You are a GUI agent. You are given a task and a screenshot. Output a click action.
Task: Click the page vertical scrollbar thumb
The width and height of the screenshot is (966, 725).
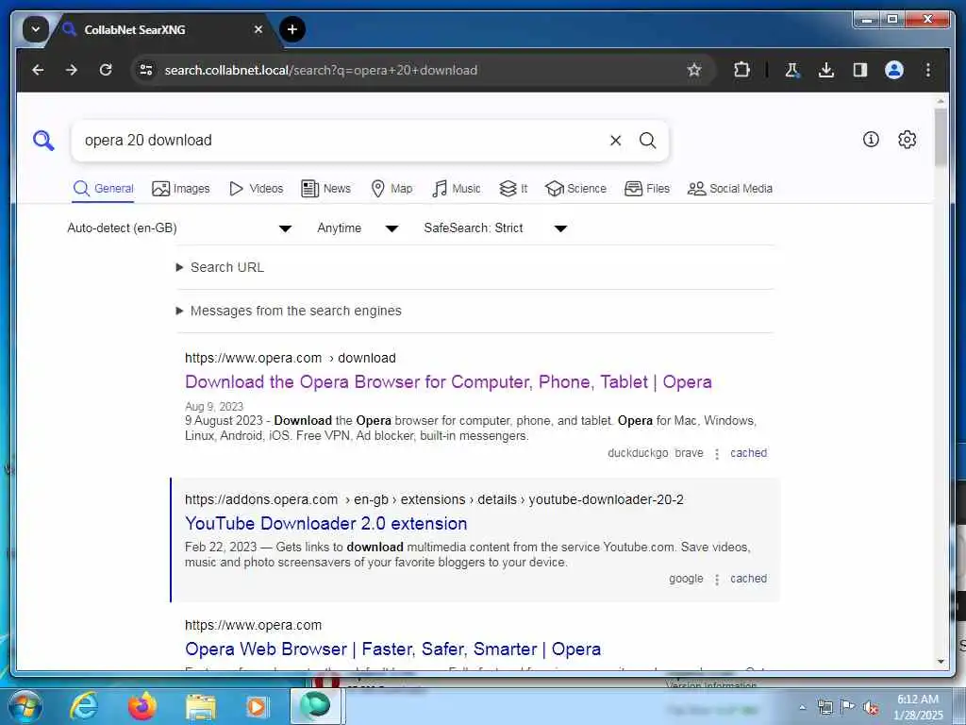pos(941,137)
